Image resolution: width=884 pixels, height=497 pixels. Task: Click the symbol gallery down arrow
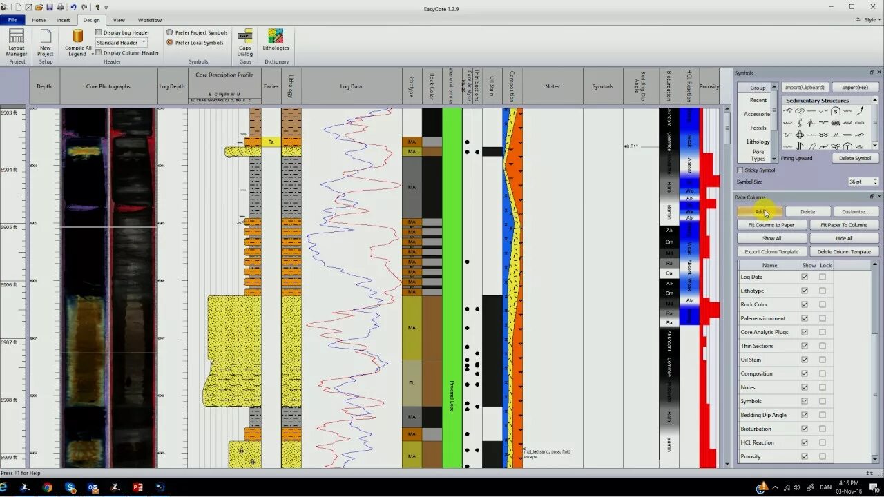[x=876, y=147]
